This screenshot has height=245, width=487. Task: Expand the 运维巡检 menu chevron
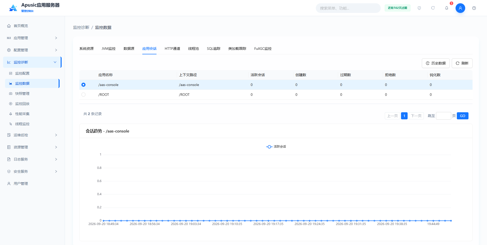[x=56, y=135]
